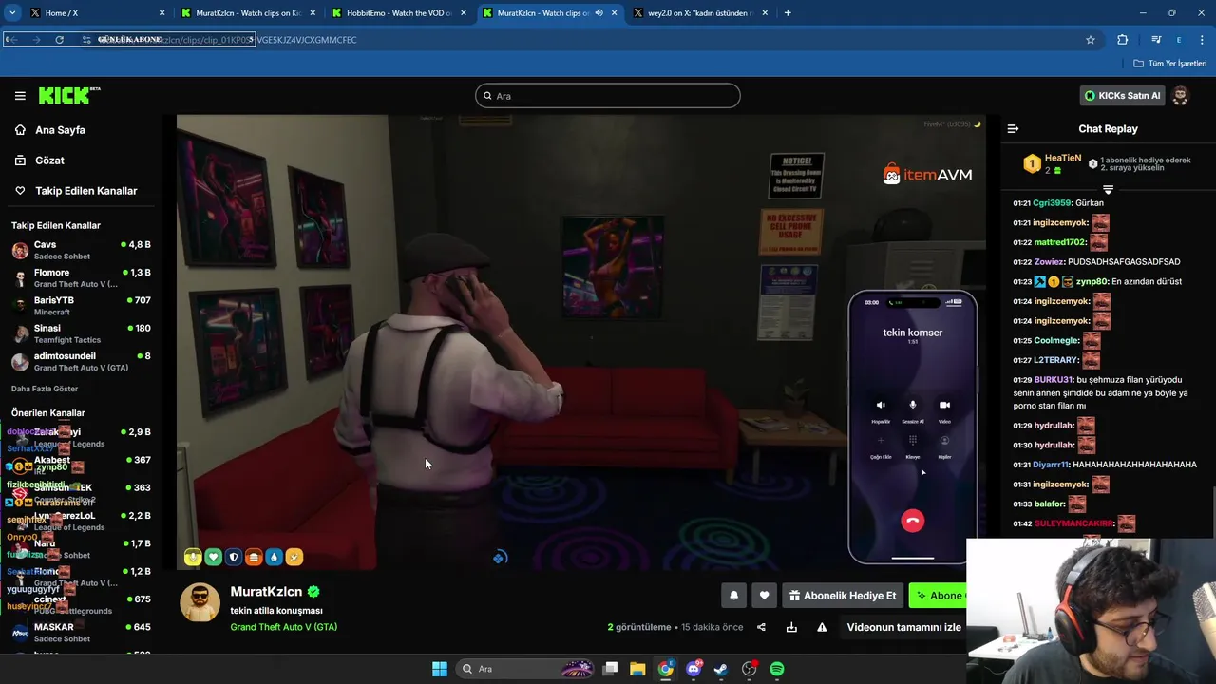Collapse the Chat Replay panel

(x=1013, y=129)
